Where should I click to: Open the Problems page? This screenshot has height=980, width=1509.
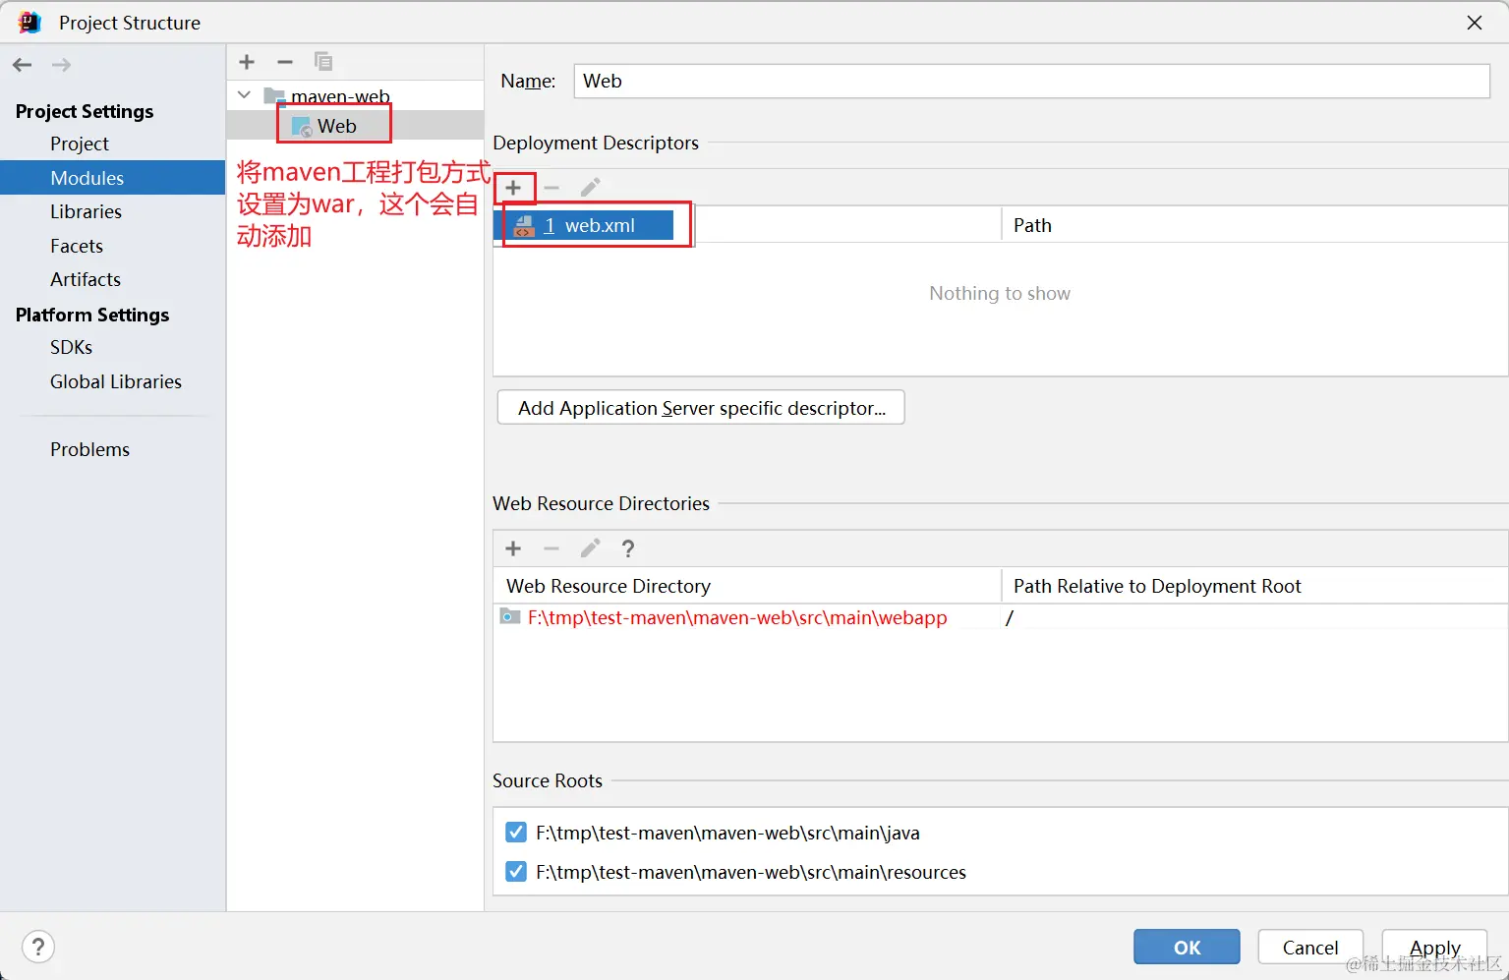pos(89,449)
